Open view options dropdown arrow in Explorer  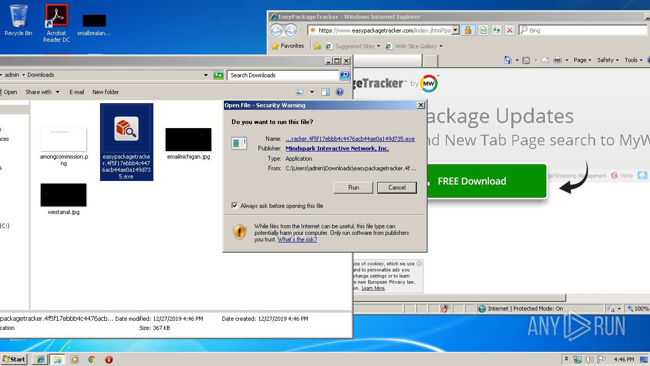coord(312,92)
